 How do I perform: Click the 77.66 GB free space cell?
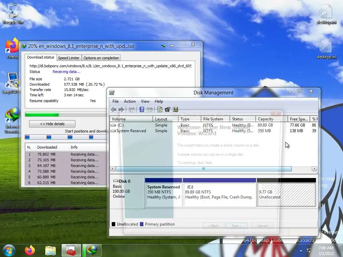coord(297,125)
